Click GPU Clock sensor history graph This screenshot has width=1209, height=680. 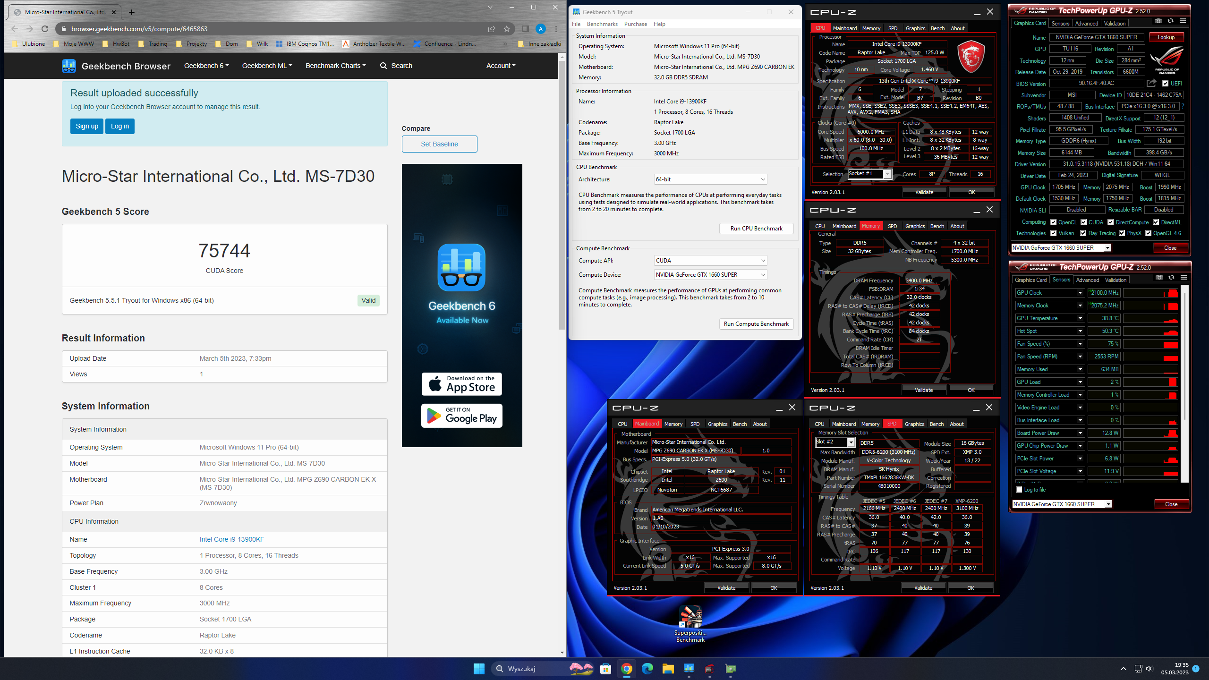[1150, 293]
